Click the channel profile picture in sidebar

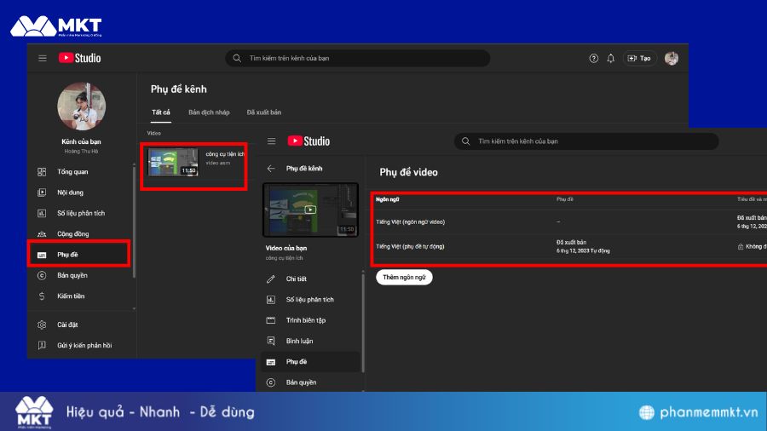(81, 106)
